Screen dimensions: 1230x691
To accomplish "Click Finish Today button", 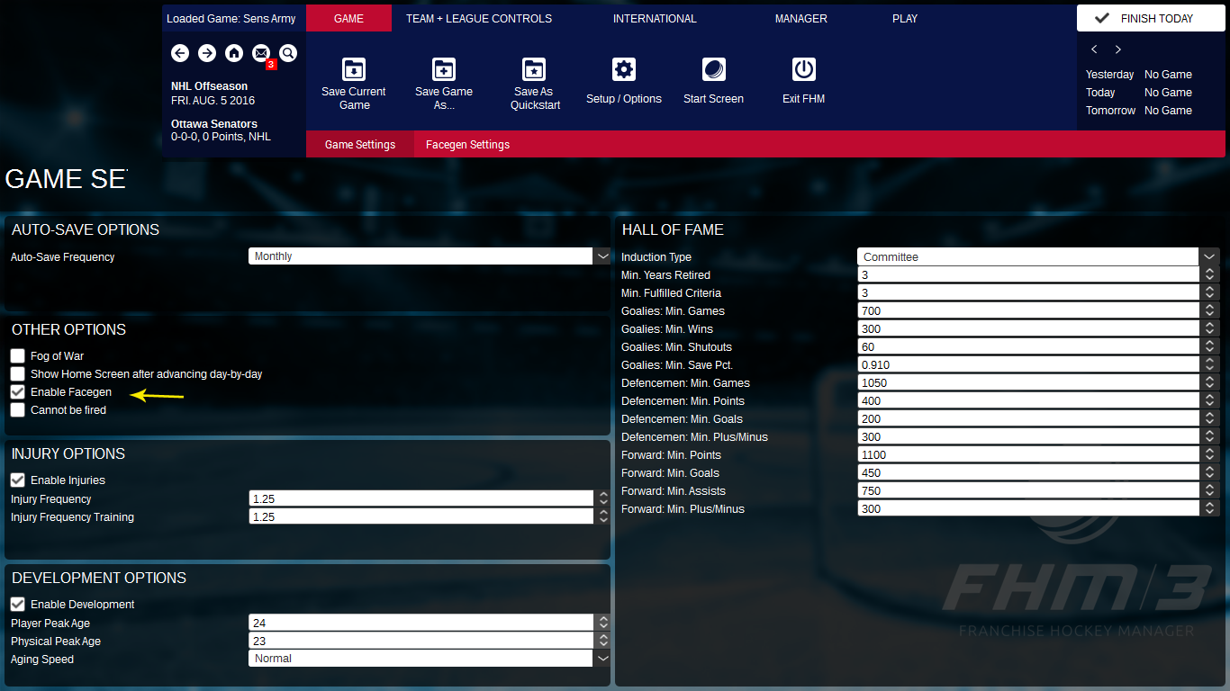I will [x=1151, y=18].
